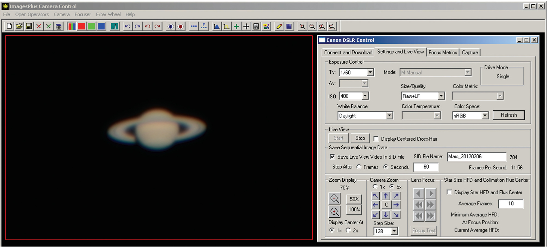Image resolution: width=548 pixels, height=247 pixels.
Task: Open the Color Space sRGB dropdown
Action: [x=485, y=116]
